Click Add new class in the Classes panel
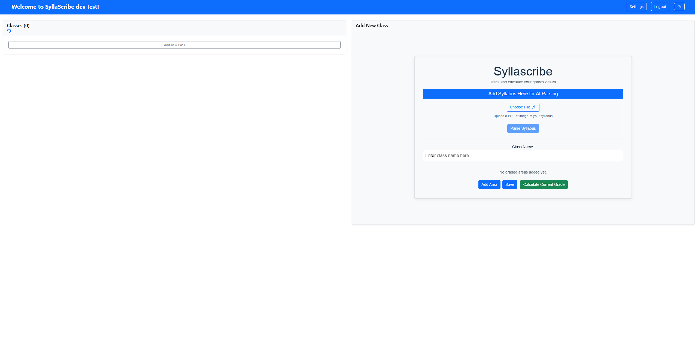Viewport: 695px width, 346px height. 174,45
